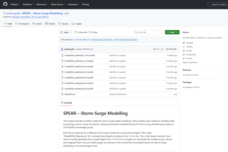This screenshot has width=228, height=152.
Task: Click file icon beside ModelDEM_waterlevel_1-5m.model3
Action: tap(62, 55)
